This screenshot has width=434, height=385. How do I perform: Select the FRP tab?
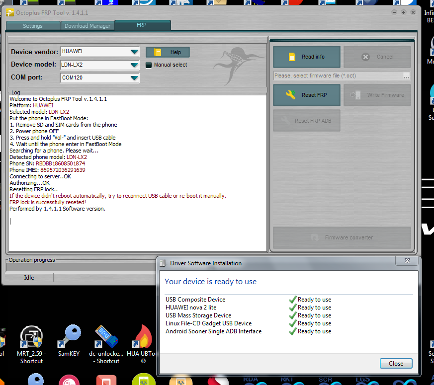[x=143, y=25]
